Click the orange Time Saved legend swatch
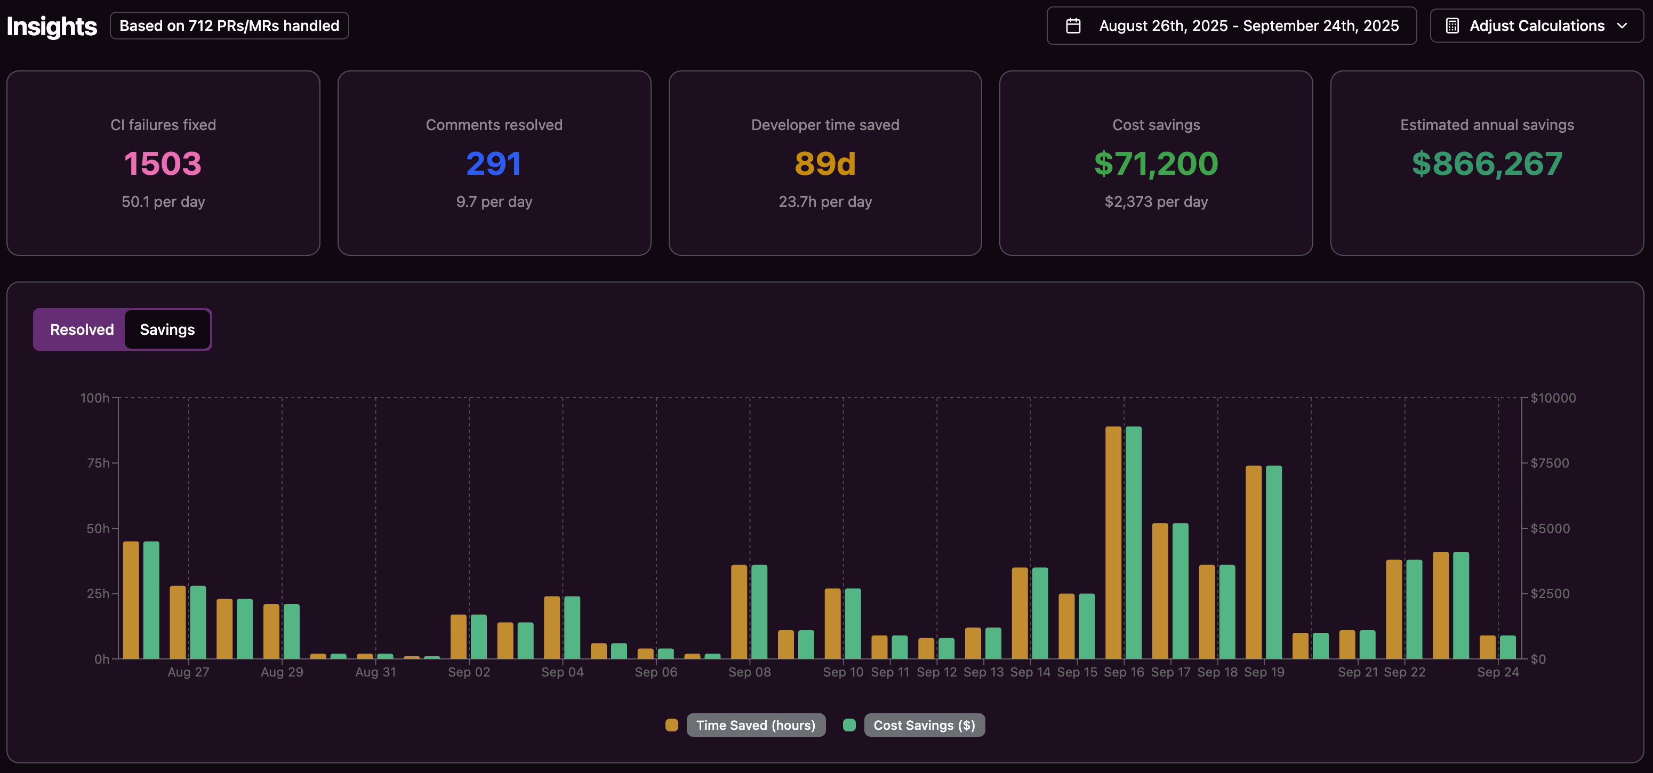Viewport: 1653px width, 773px height. point(671,725)
